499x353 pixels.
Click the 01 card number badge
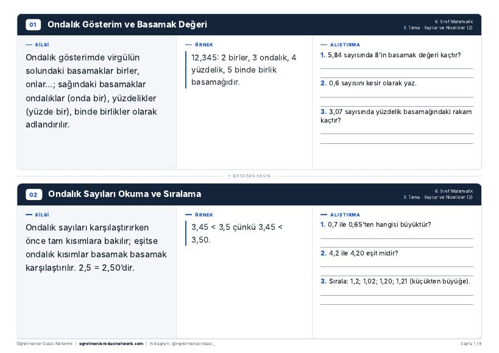(33, 24)
